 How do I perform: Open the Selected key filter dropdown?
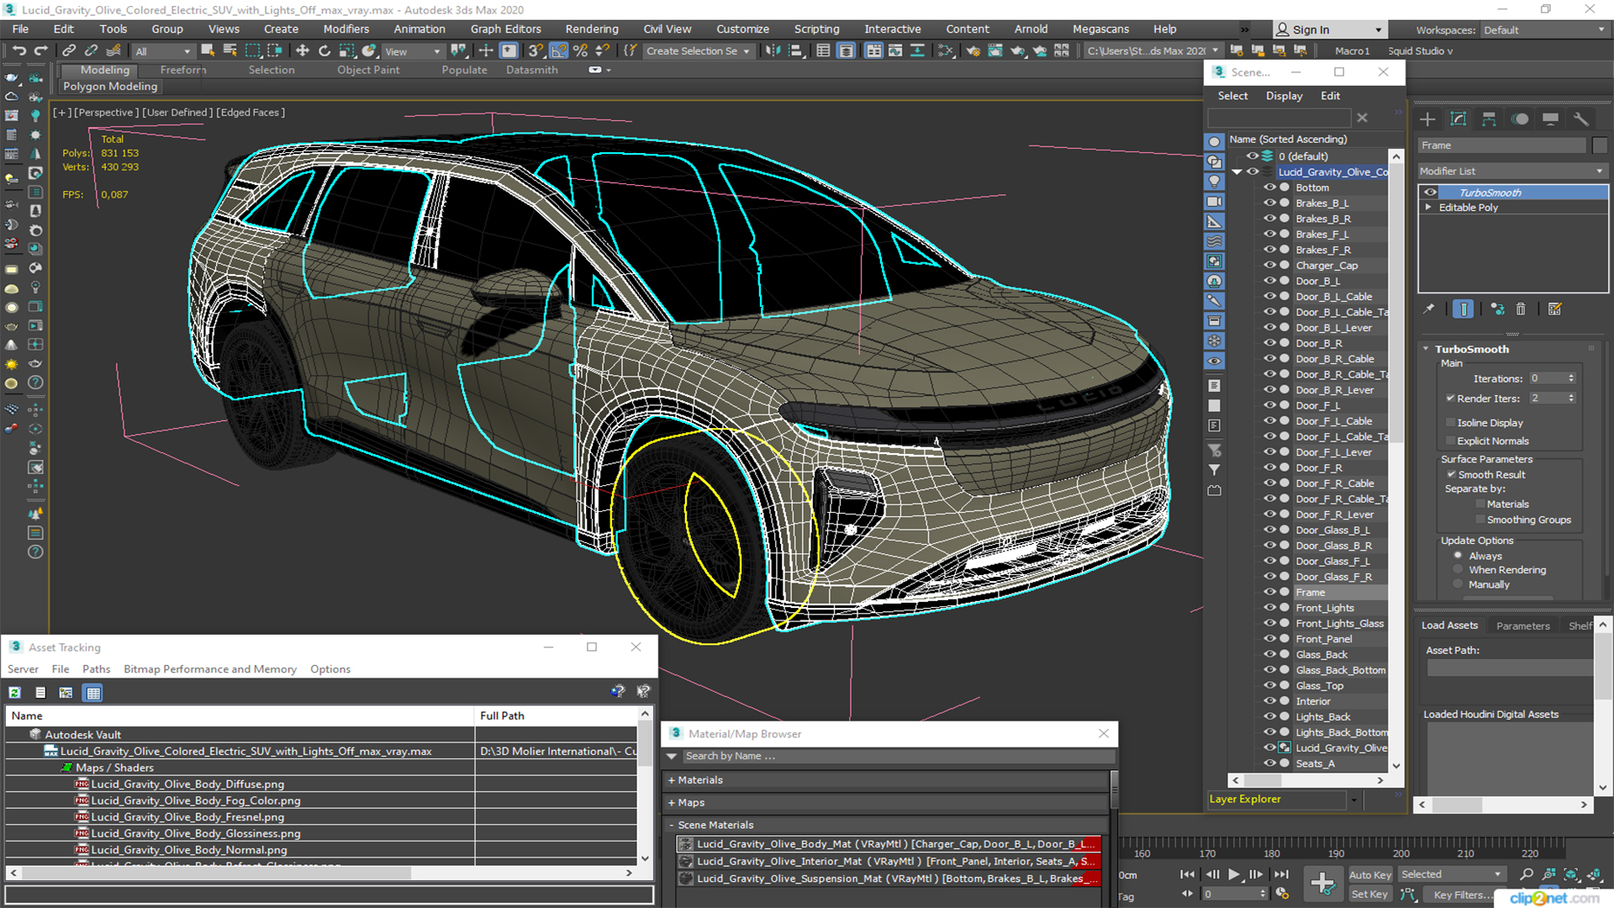tap(1451, 874)
